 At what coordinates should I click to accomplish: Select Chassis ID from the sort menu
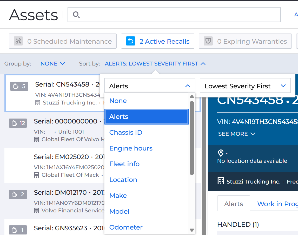pos(126,132)
